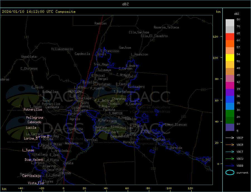Screen dimensions: 251x192
Task: Click the MENDOZA city label
Action: coord(74,91)
